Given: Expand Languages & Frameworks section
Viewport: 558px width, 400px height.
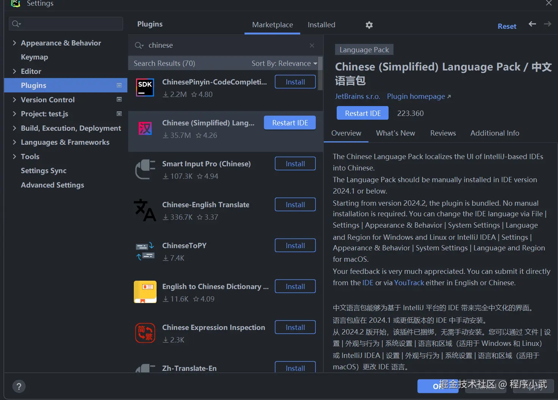Looking at the screenshot, I should click(14, 142).
